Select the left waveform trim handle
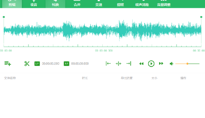 pyautogui.click(x=4, y=17)
